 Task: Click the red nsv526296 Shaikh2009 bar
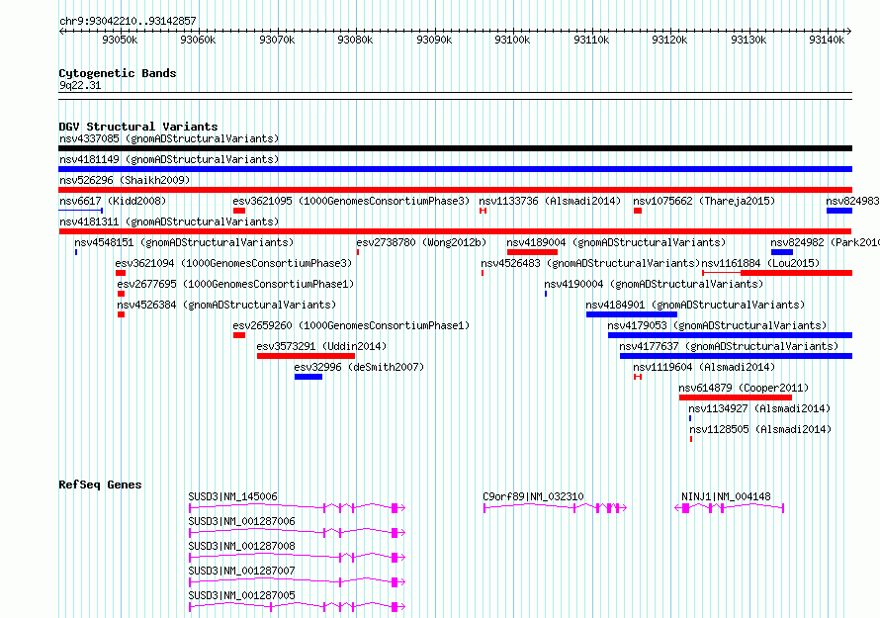(x=455, y=190)
